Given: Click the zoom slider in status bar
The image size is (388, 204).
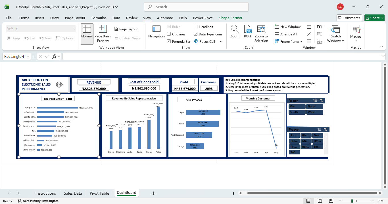Looking at the screenshot, I should point(352,201).
